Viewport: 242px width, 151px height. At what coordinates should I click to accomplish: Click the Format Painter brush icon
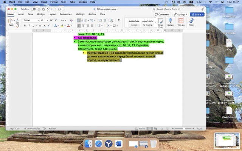17,26
